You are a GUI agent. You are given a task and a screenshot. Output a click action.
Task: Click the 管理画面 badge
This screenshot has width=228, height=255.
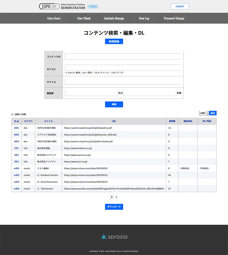click(x=93, y=7)
